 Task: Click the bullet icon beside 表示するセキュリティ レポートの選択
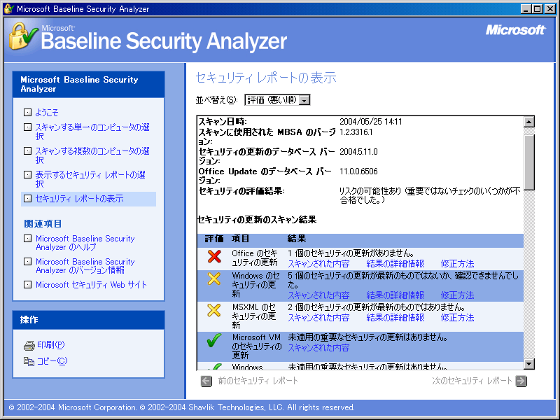[27, 174]
